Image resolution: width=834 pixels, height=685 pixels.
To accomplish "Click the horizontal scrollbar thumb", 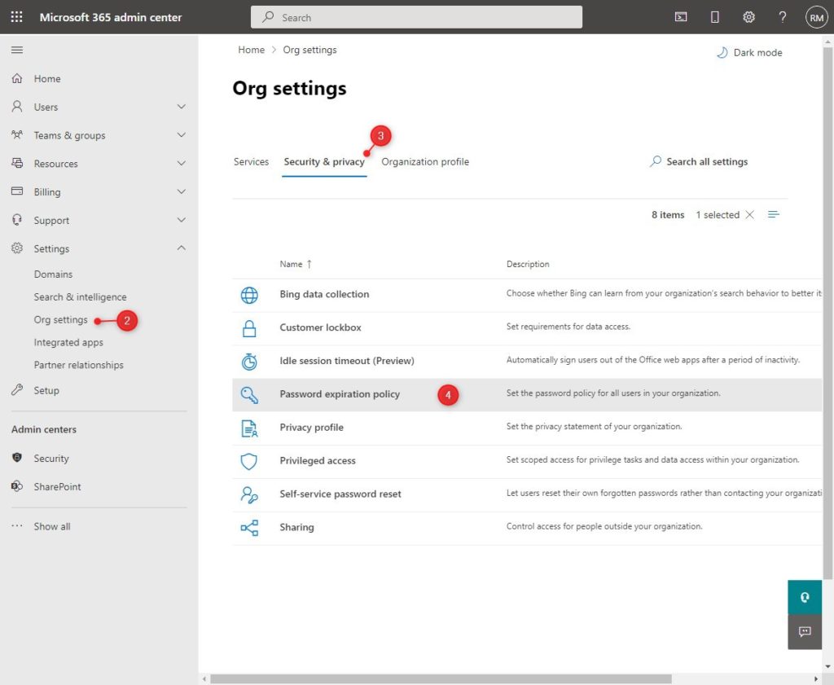I will tap(441, 679).
